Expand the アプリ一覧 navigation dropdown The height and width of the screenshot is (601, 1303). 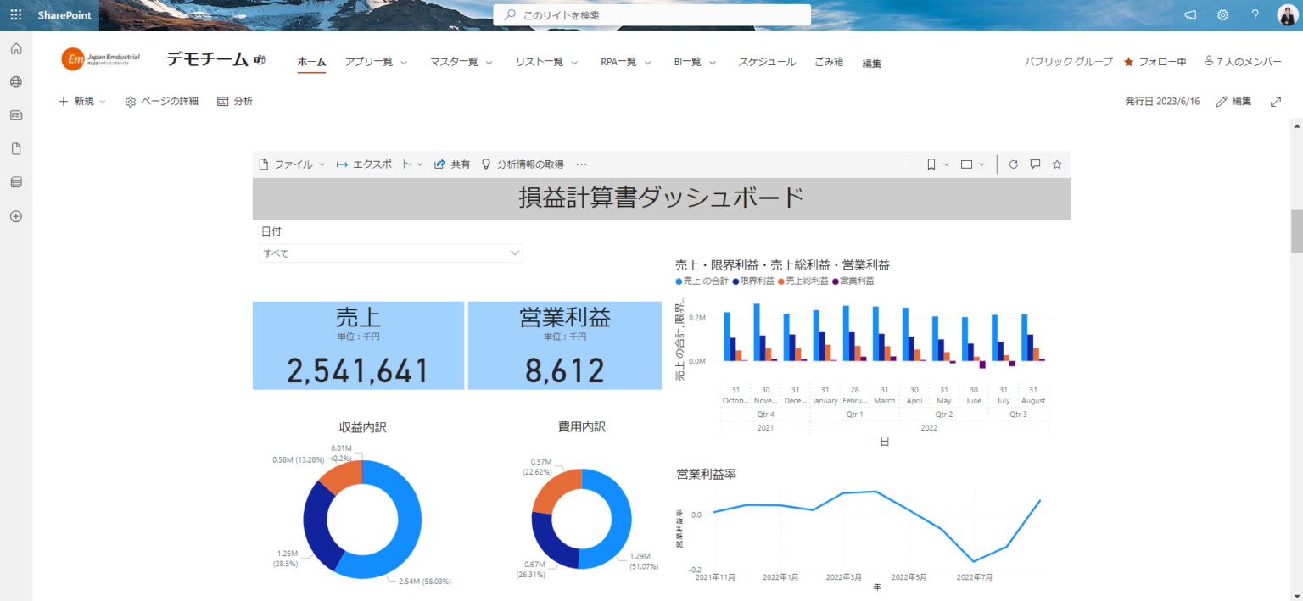coord(376,61)
